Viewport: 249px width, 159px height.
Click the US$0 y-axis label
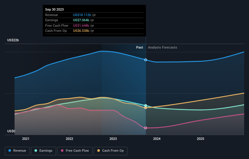pos(11,131)
